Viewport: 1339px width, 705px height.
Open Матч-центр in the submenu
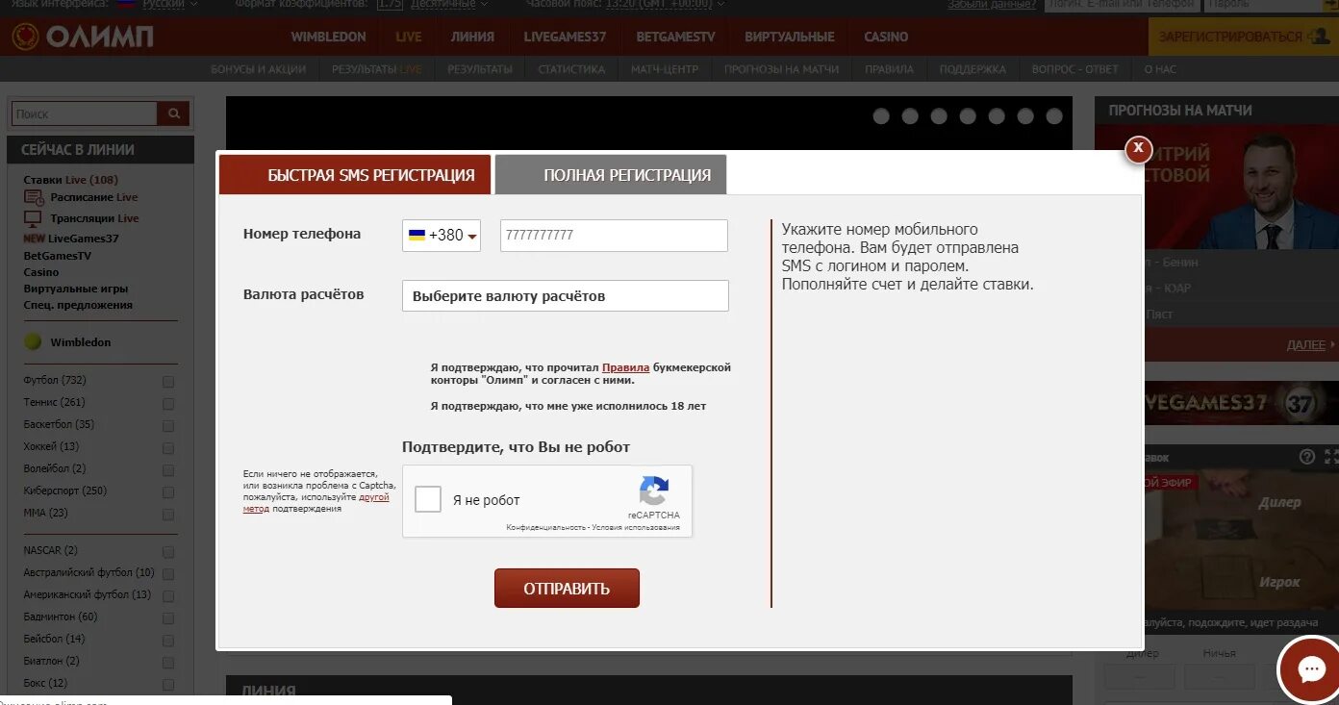click(x=665, y=69)
